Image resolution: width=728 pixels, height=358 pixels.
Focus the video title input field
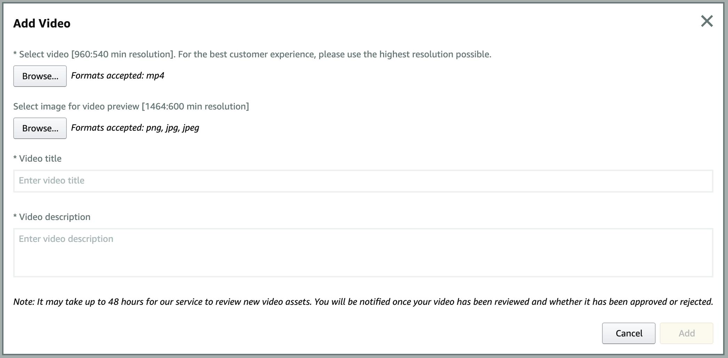tap(363, 181)
